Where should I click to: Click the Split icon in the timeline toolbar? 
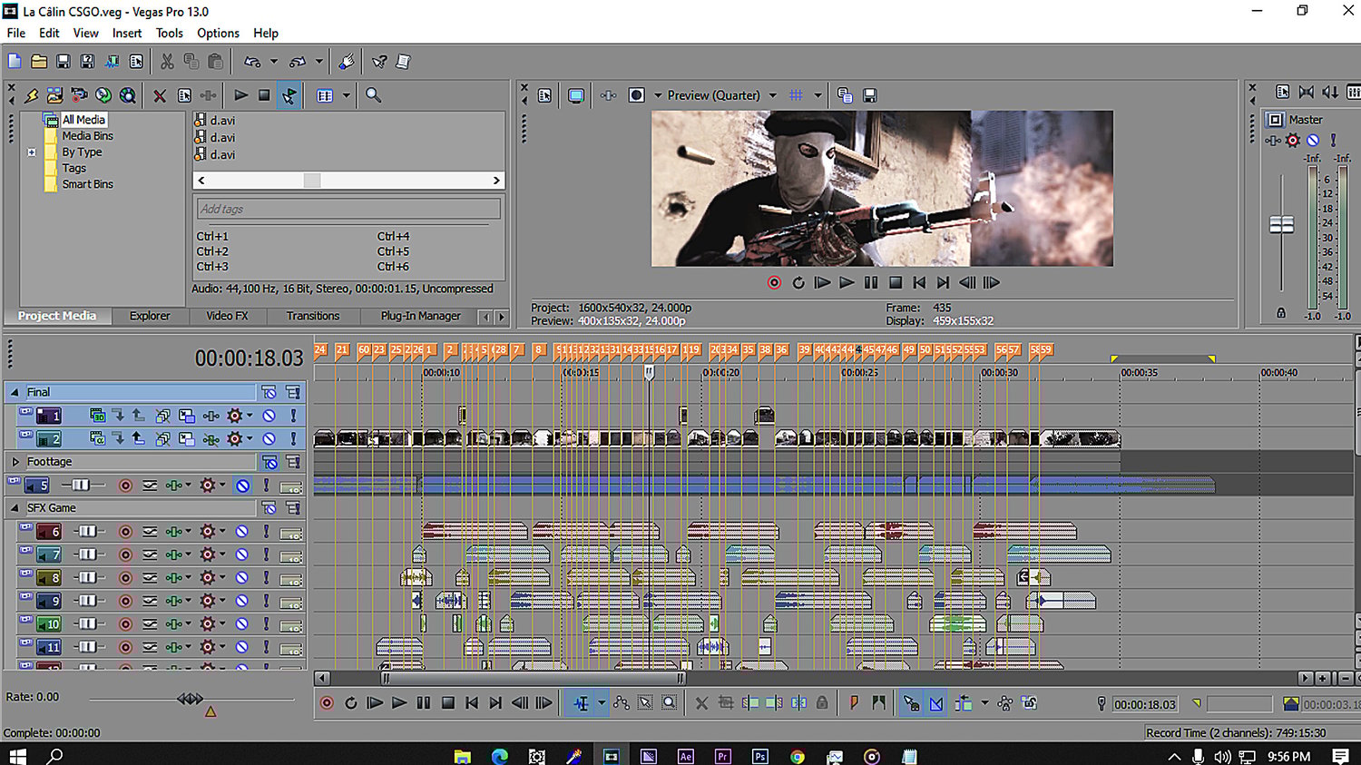798,703
